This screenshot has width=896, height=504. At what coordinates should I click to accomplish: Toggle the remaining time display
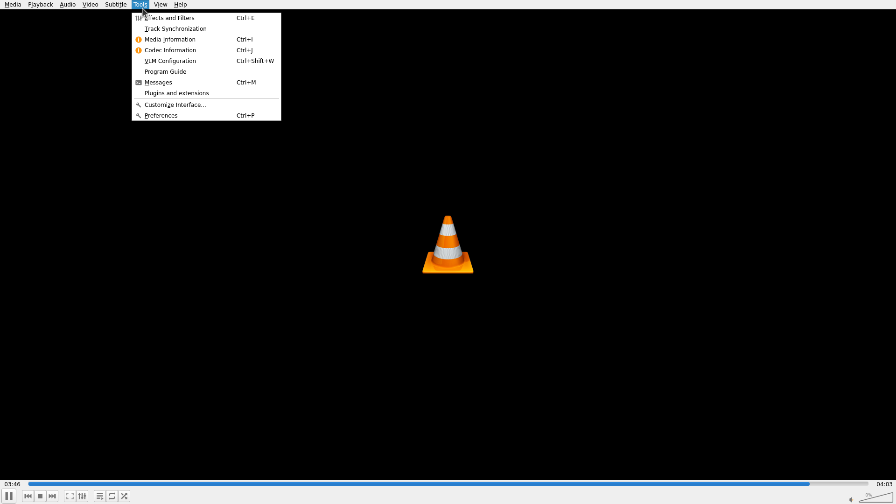click(x=884, y=484)
